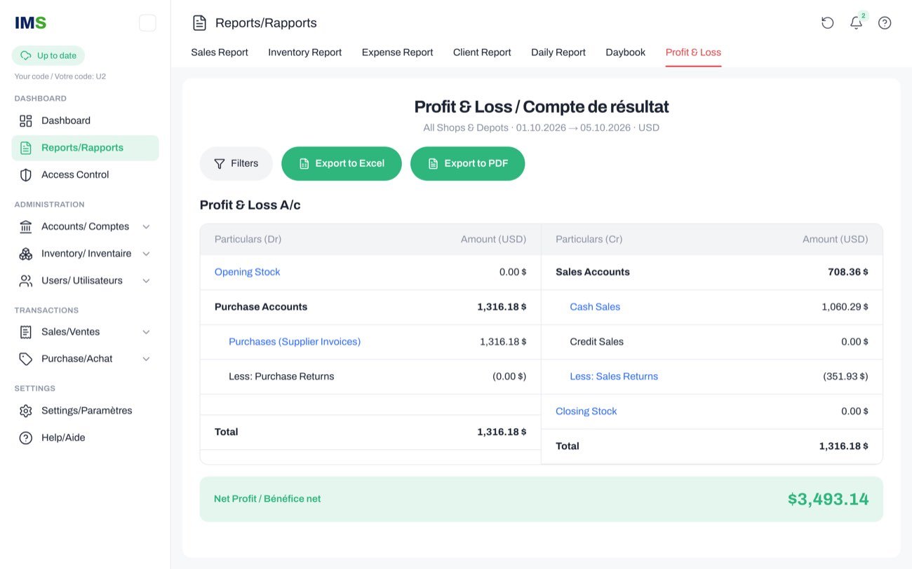Viewport: 912px width, 569px height.
Task: Expand the Sales/Ventes submenu chevron
Action: point(146,332)
